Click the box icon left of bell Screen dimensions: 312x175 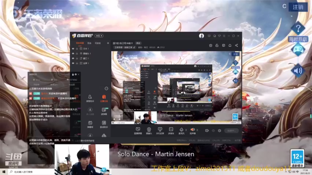[x=223, y=45]
